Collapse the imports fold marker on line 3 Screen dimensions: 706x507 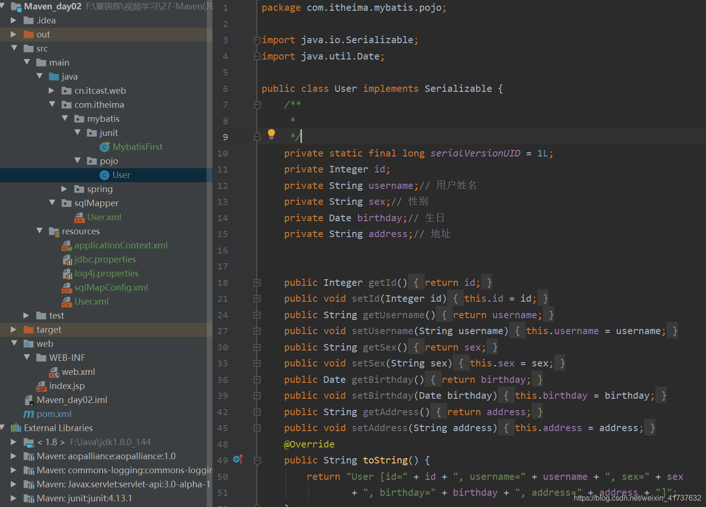pos(257,40)
